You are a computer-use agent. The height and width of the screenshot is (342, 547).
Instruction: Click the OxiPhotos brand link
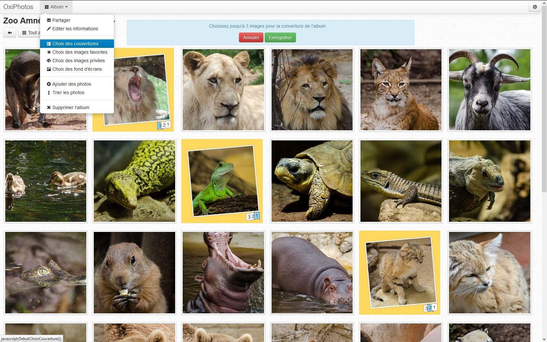[x=18, y=7]
